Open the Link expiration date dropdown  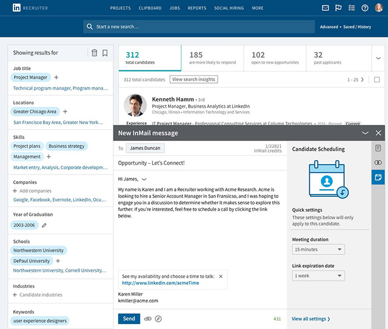[318, 276]
